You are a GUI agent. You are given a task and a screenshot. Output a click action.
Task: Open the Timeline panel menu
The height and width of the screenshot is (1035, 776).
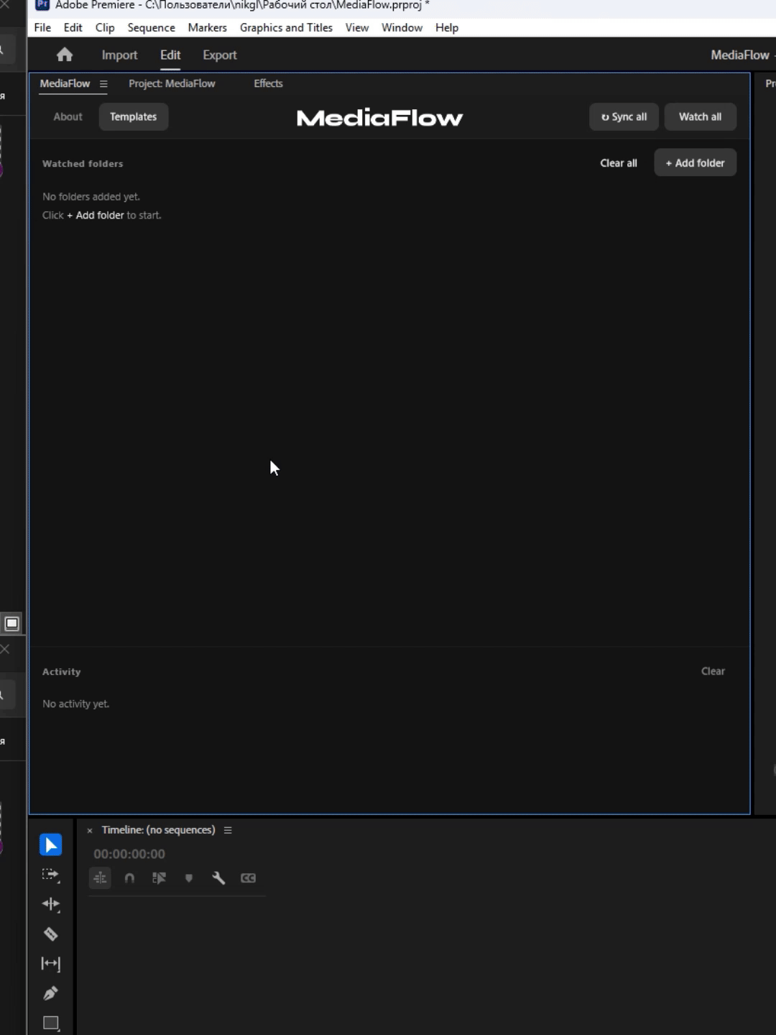(228, 830)
